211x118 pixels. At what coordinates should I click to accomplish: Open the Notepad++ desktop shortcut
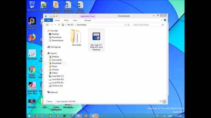tap(44, 6)
